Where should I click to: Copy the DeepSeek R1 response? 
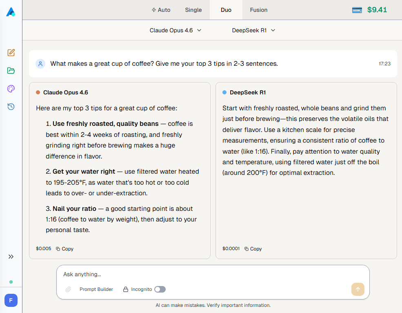(253, 248)
